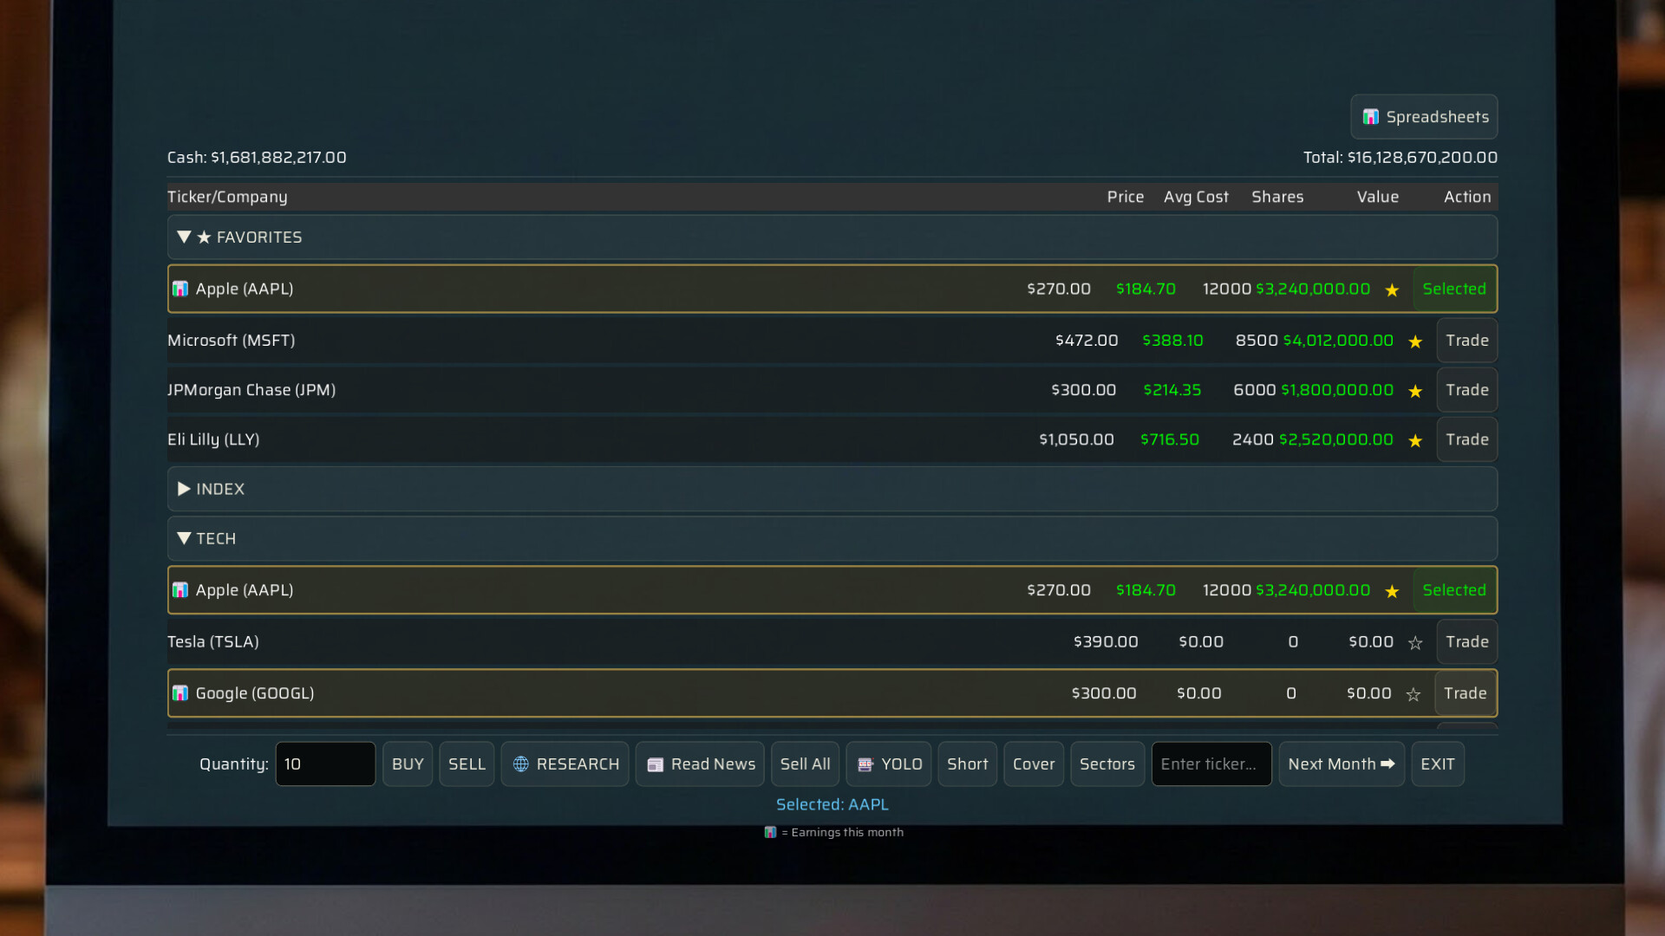Select the Tesla (TSLA) row name
This screenshot has height=936, width=1665.
tap(213, 642)
